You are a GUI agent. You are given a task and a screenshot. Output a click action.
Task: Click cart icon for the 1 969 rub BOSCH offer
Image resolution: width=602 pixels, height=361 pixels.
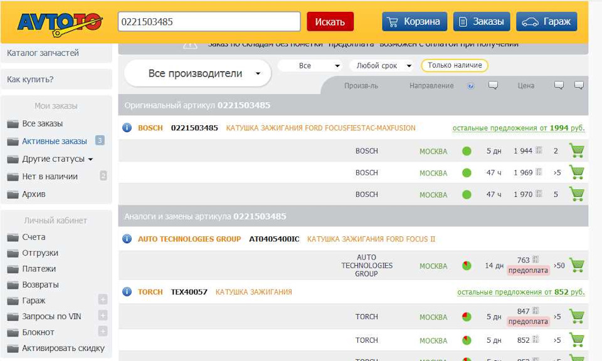[x=576, y=172]
